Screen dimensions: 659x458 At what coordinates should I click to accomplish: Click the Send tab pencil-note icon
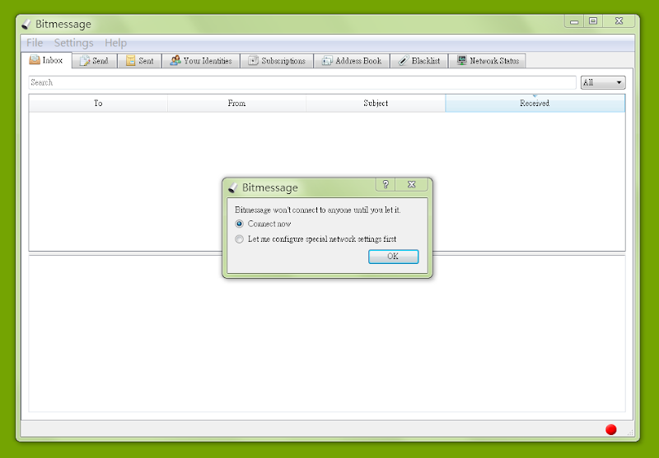pos(85,61)
